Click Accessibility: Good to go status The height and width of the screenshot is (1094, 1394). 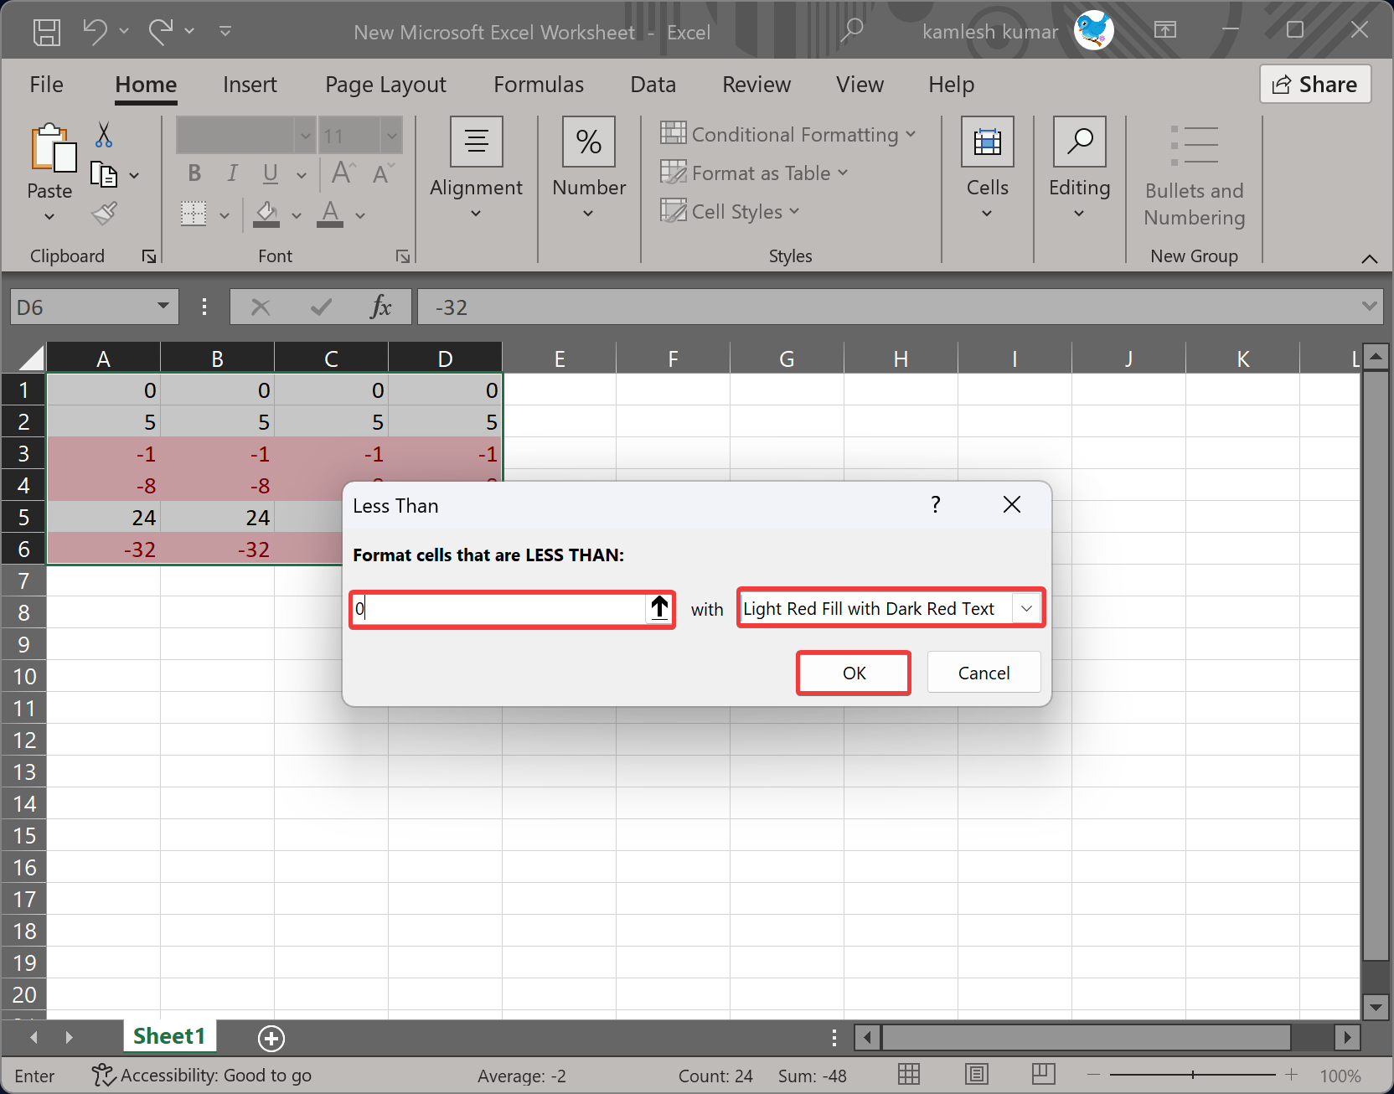[x=201, y=1075]
